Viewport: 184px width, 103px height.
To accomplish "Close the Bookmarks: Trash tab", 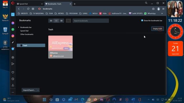I will pyautogui.click(x=70, y=4).
